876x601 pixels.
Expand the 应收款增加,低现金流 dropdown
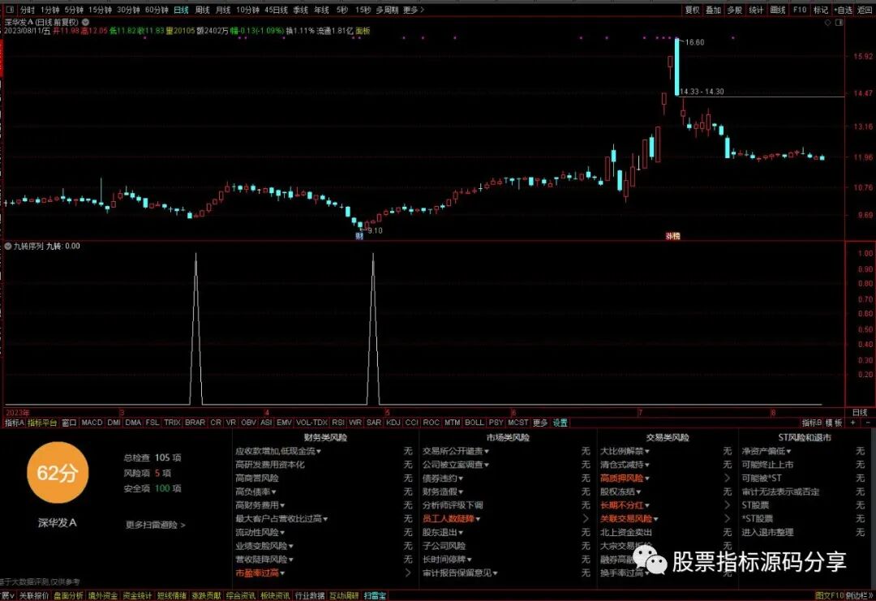[277, 451]
